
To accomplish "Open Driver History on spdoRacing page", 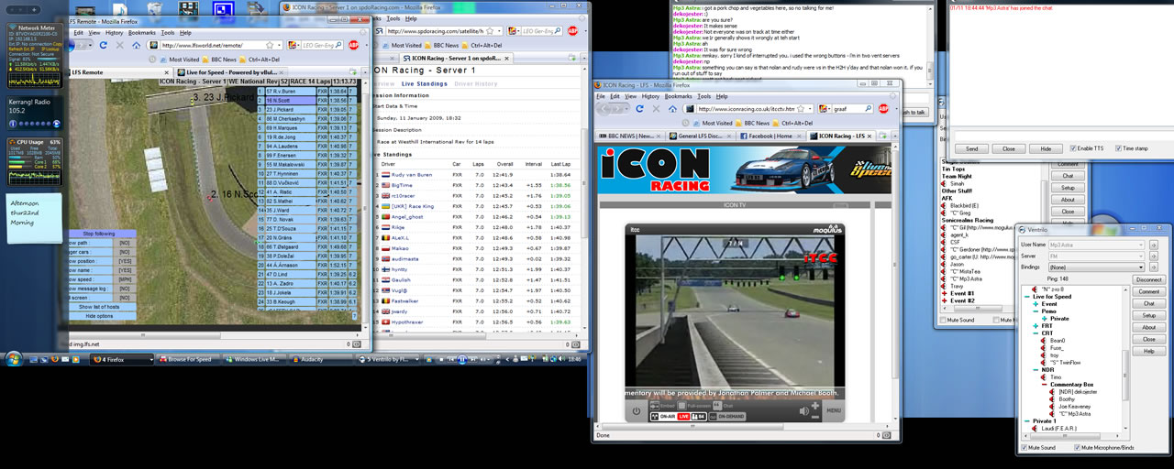I will [476, 83].
